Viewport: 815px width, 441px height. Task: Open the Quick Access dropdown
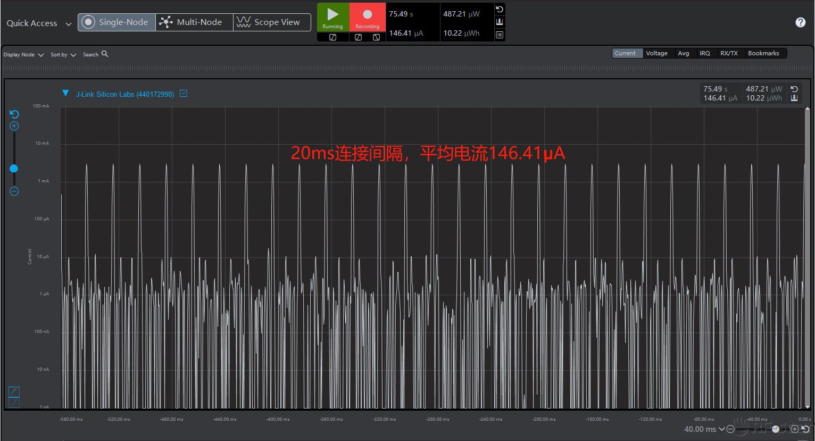(x=38, y=23)
